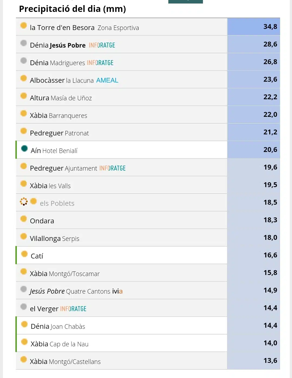Click the ivia logo in Jesús Pobre row
The width and height of the screenshot is (292, 378).
[x=117, y=291]
